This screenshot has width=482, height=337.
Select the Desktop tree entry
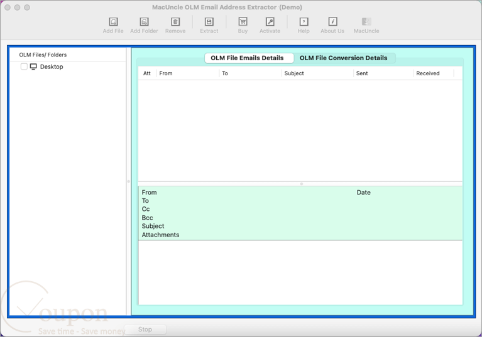(52, 67)
